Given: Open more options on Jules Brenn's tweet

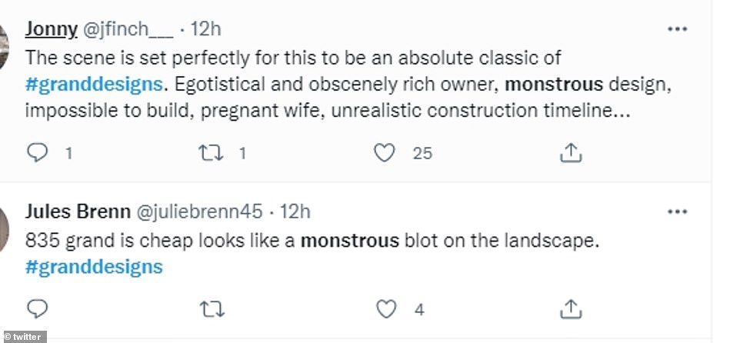Looking at the screenshot, I should tap(677, 211).
